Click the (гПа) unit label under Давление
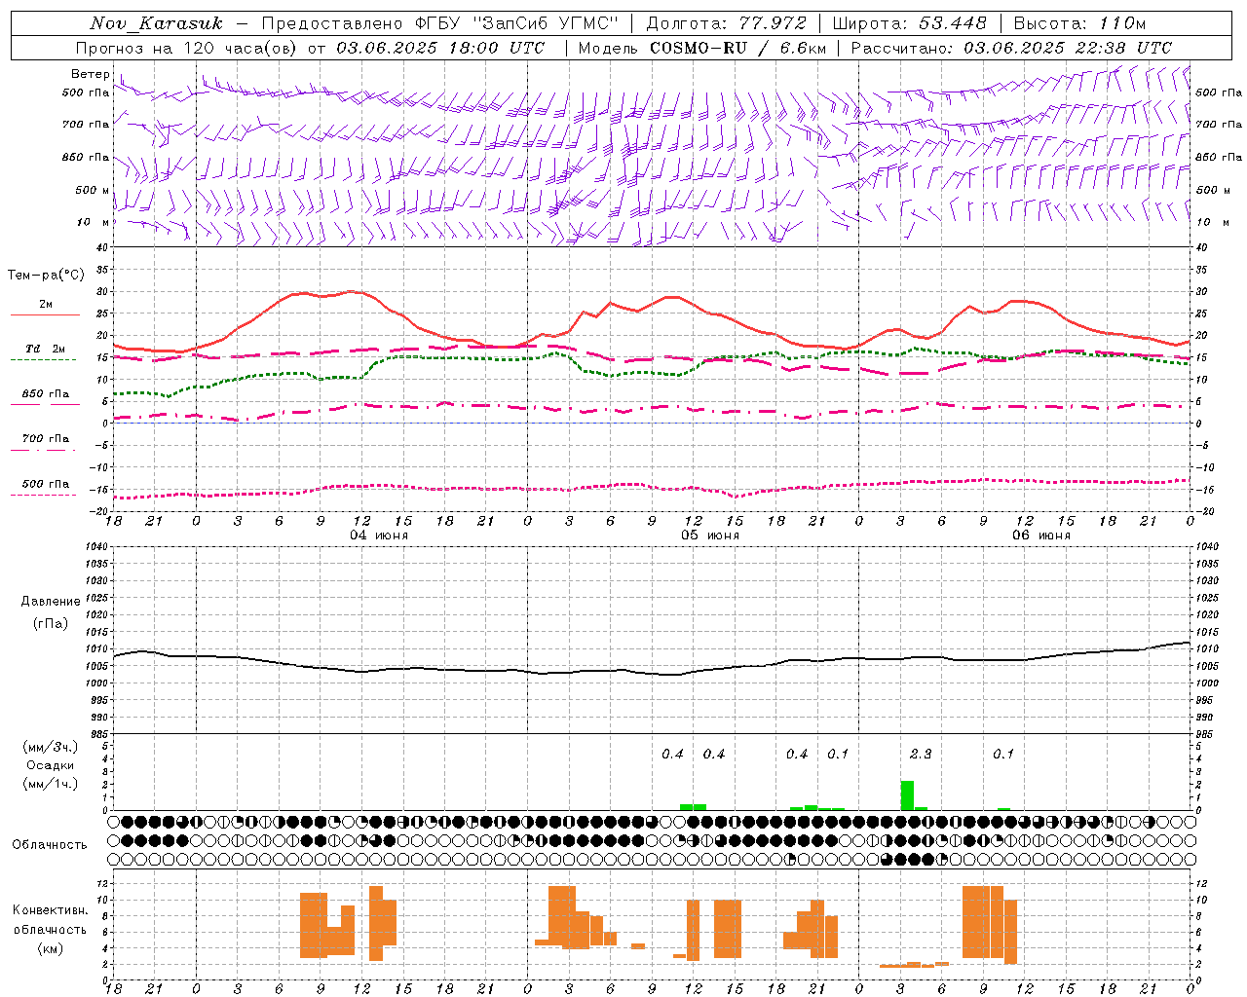Screen dimensions: 1247x997 pos(50,623)
